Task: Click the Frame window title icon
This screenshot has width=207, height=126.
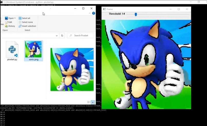Action: 104,9
